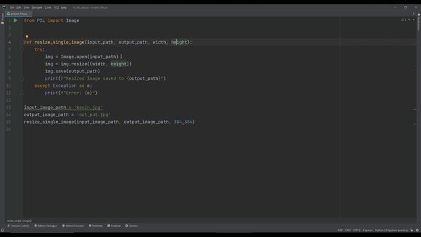The height and width of the screenshot is (237, 421).
Task: Click the 'out_put.jpg' string on line 14
Action: coord(93,115)
